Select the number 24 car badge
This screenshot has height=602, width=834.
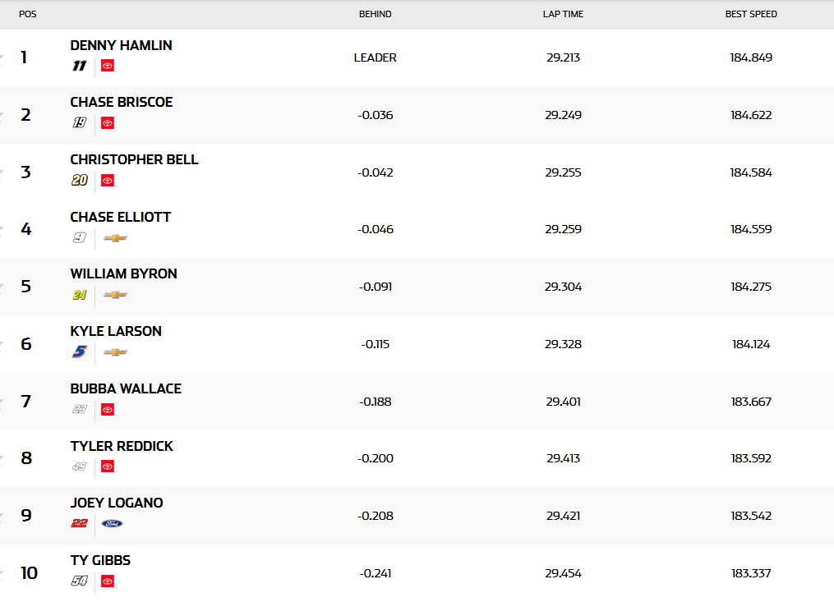79,295
